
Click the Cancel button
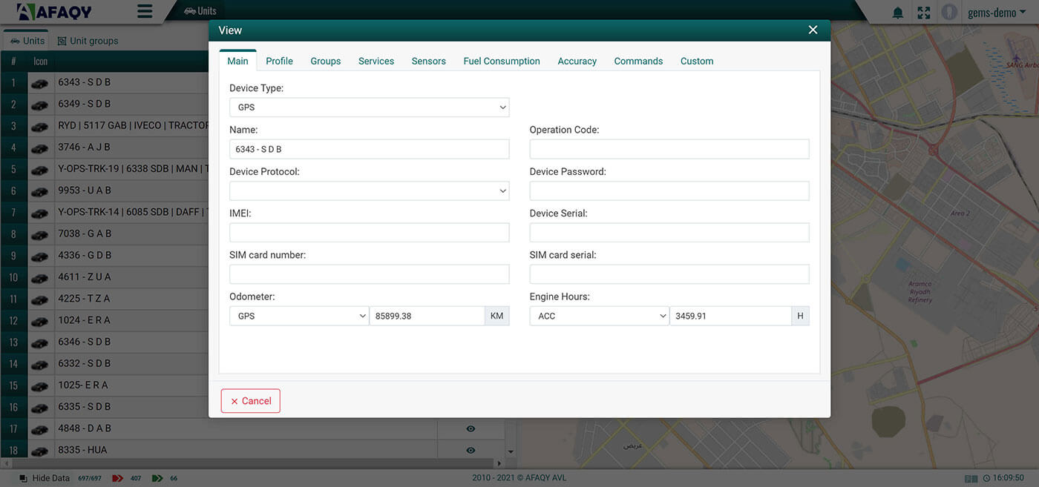pos(251,401)
